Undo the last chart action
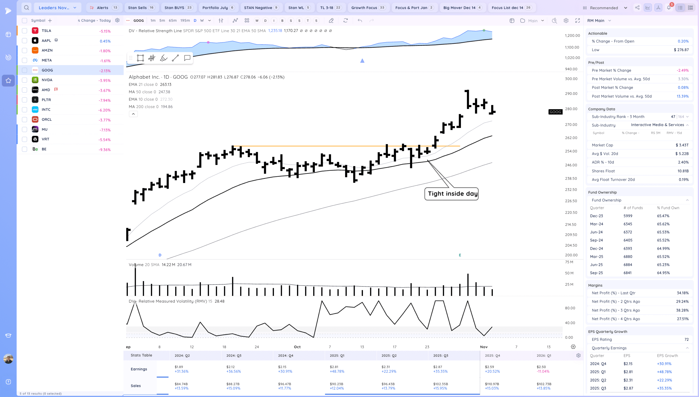Image resolution: width=699 pixels, height=397 pixels. point(360,20)
